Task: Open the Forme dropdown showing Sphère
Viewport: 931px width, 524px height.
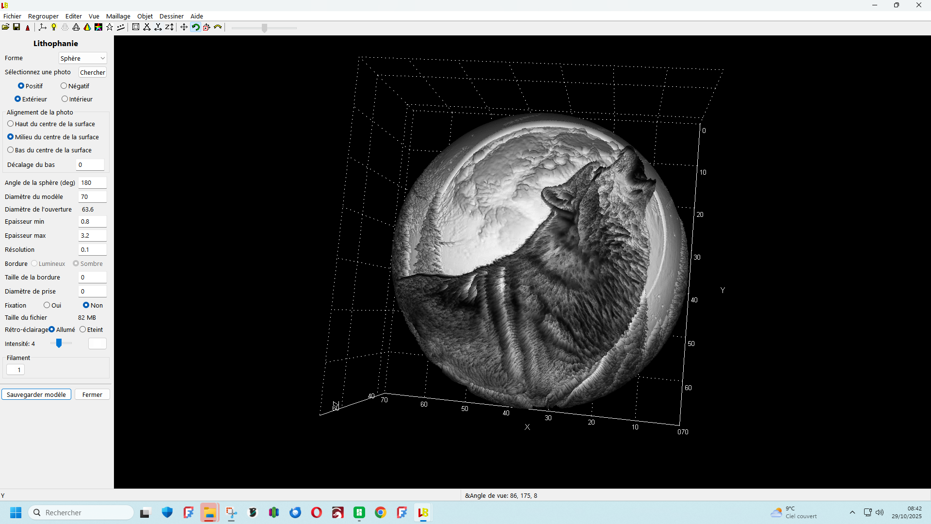Action: 82,58
